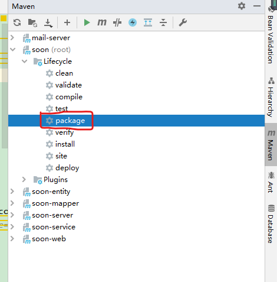Screen dimensions: 277x282
Task: Expand the soon-web module
Action: (12, 239)
